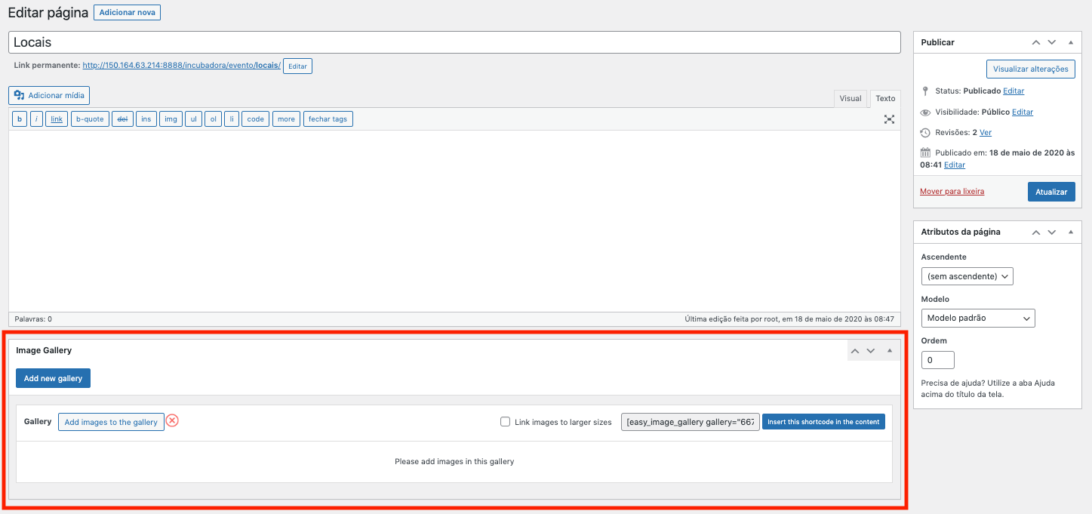Insert image using img quicktag
The height and width of the screenshot is (514, 1092).
tap(171, 119)
